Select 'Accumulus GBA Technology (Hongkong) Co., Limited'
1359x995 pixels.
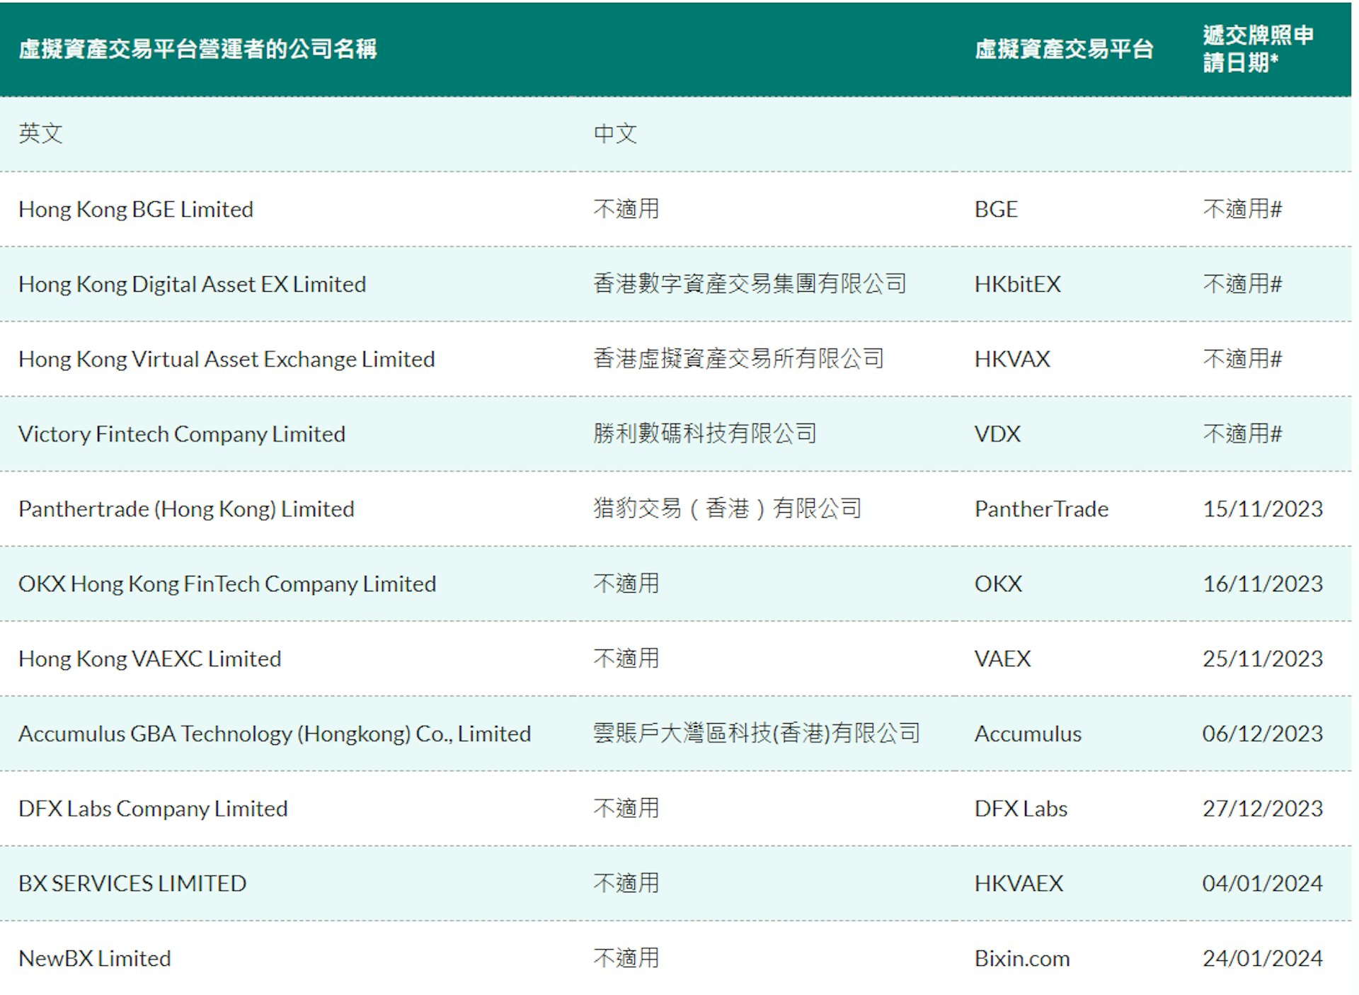[275, 734]
